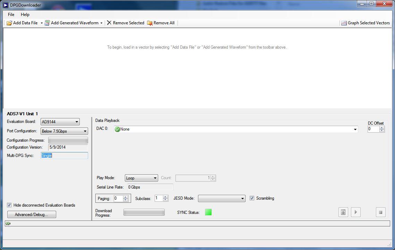Click the ADS7-V1 Unit 1 heading
The image size is (395, 250).
[x=22, y=114]
